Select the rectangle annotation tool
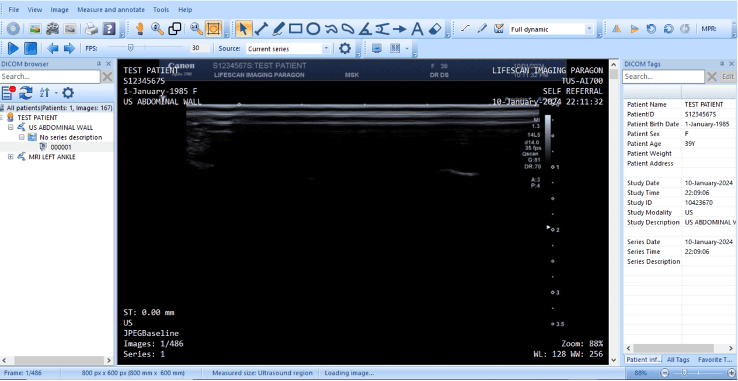Viewport: 738px width, 381px height. coord(295,29)
